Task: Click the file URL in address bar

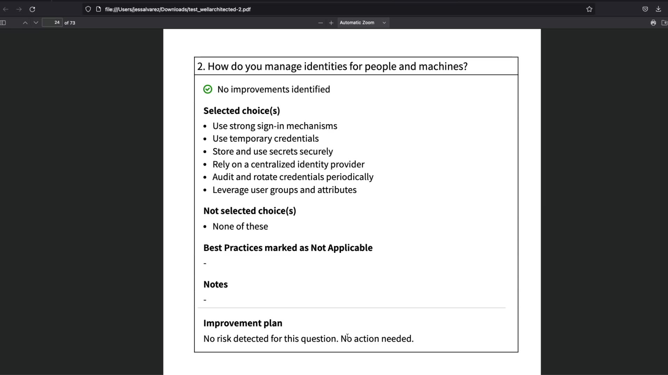Action: tap(178, 9)
